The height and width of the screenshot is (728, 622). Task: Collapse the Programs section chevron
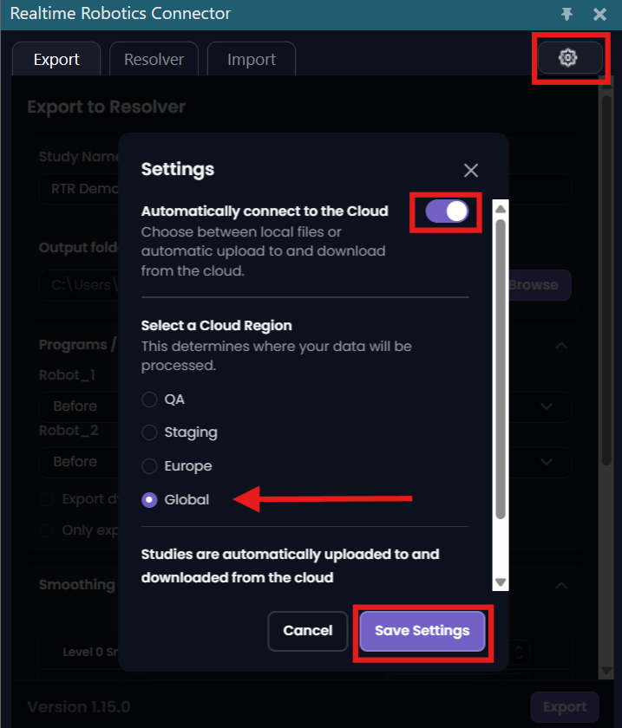561,346
